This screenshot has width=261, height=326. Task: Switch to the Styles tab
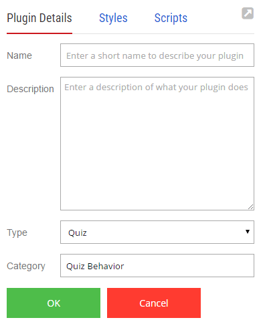pos(113,18)
